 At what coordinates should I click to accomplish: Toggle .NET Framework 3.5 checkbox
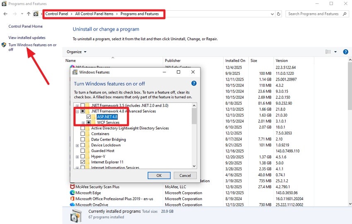[82, 105]
